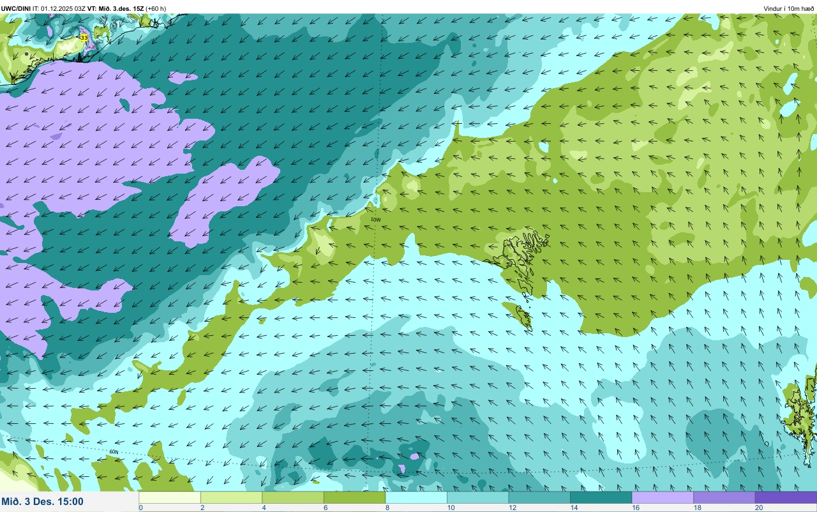Click the dark purple 20+ legend swatch
This screenshot has height=512, width=817.
[786, 497]
